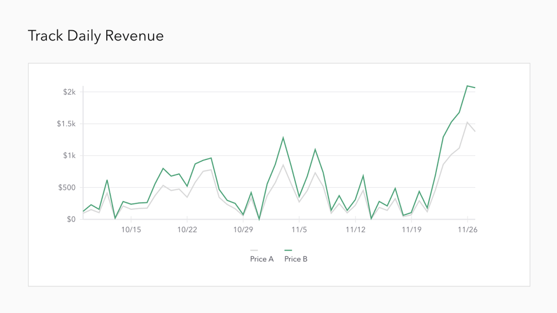Select the 10/22 date on x-axis
Viewport: 557px width, 313px height.
[187, 230]
